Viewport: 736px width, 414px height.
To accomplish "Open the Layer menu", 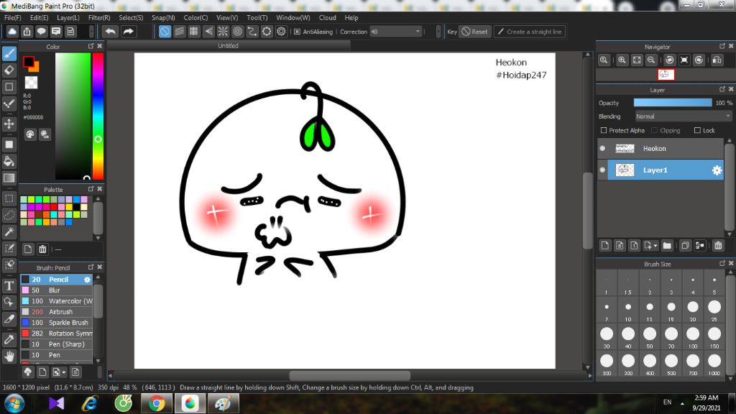I will (x=68, y=17).
